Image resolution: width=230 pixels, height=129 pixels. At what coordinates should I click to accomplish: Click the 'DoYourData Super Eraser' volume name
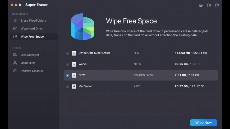tap(94, 53)
